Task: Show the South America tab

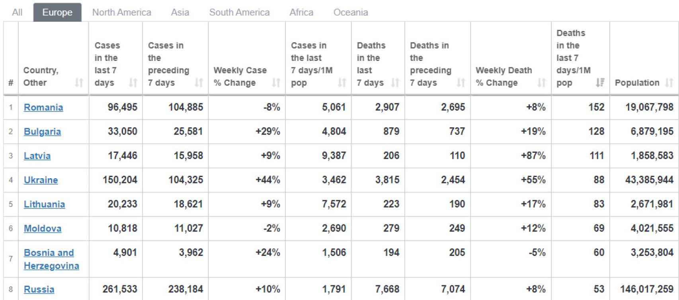Action: pyautogui.click(x=239, y=12)
